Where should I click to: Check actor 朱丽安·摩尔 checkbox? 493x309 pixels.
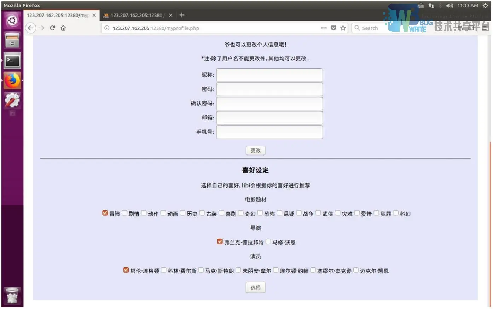point(238,270)
